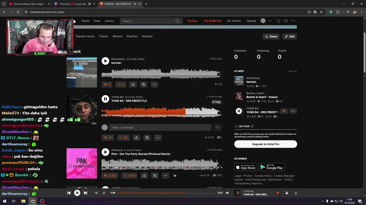Toggle repost (29) on YUNG B4 - ERS FREESTYLE
Screen dimensions: 366x205
(124, 138)
